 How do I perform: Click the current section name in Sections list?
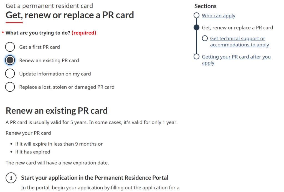(x=237, y=27)
